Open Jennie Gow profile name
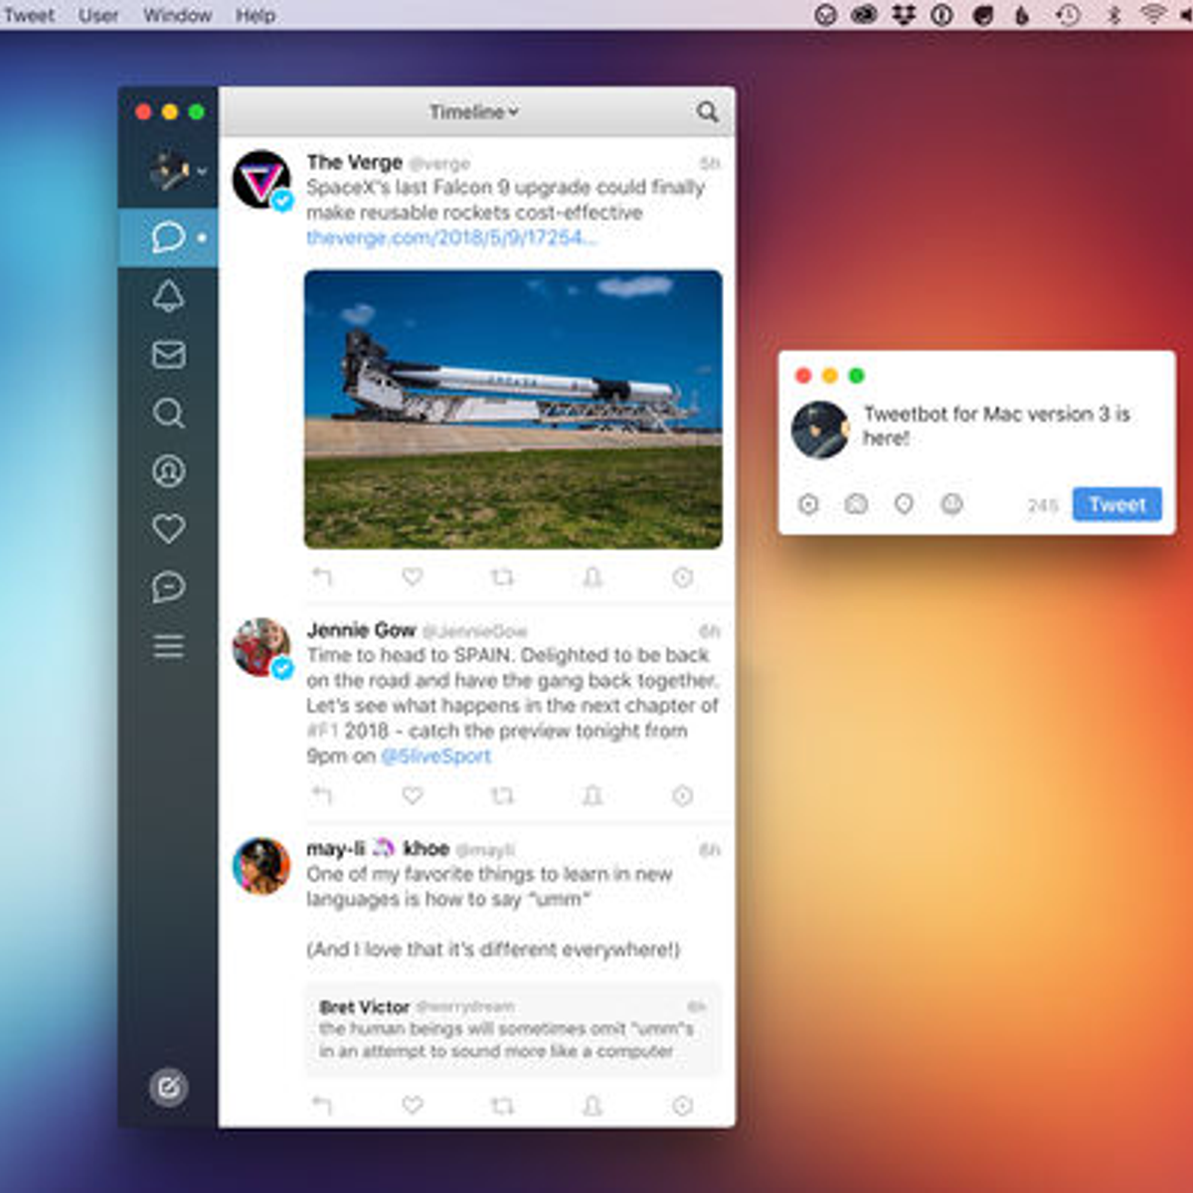 361,630
